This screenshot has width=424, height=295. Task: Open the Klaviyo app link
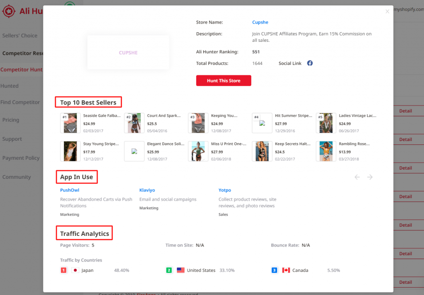(147, 190)
